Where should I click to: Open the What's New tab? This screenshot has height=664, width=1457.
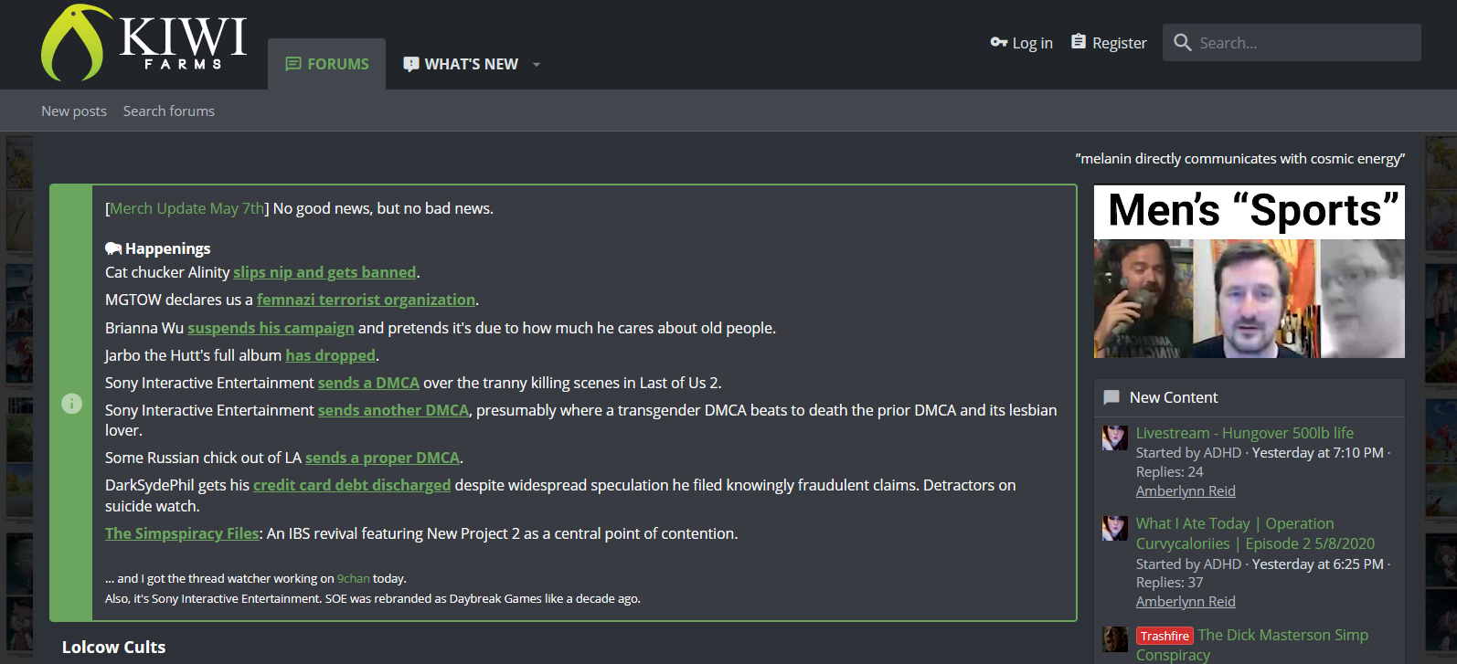point(461,64)
